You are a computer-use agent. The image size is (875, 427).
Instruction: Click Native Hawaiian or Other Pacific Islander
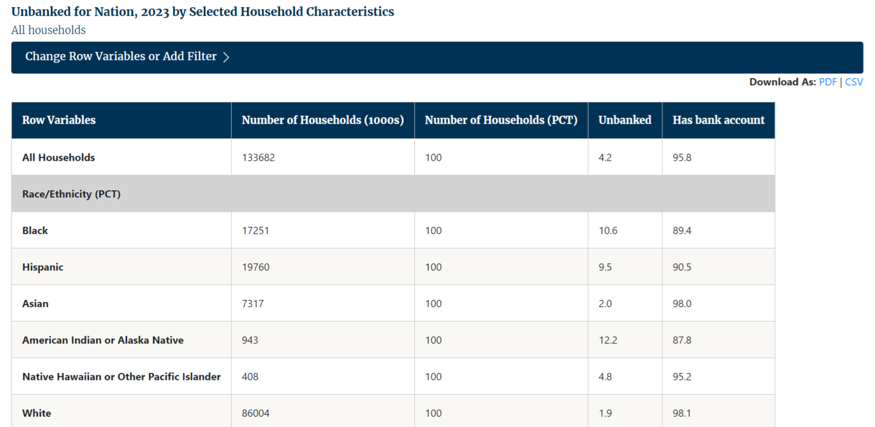tap(121, 377)
